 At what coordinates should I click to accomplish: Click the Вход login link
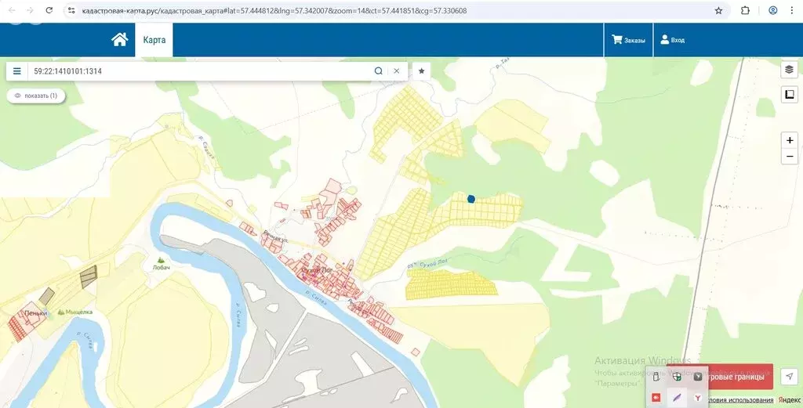(x=673, y=40)
